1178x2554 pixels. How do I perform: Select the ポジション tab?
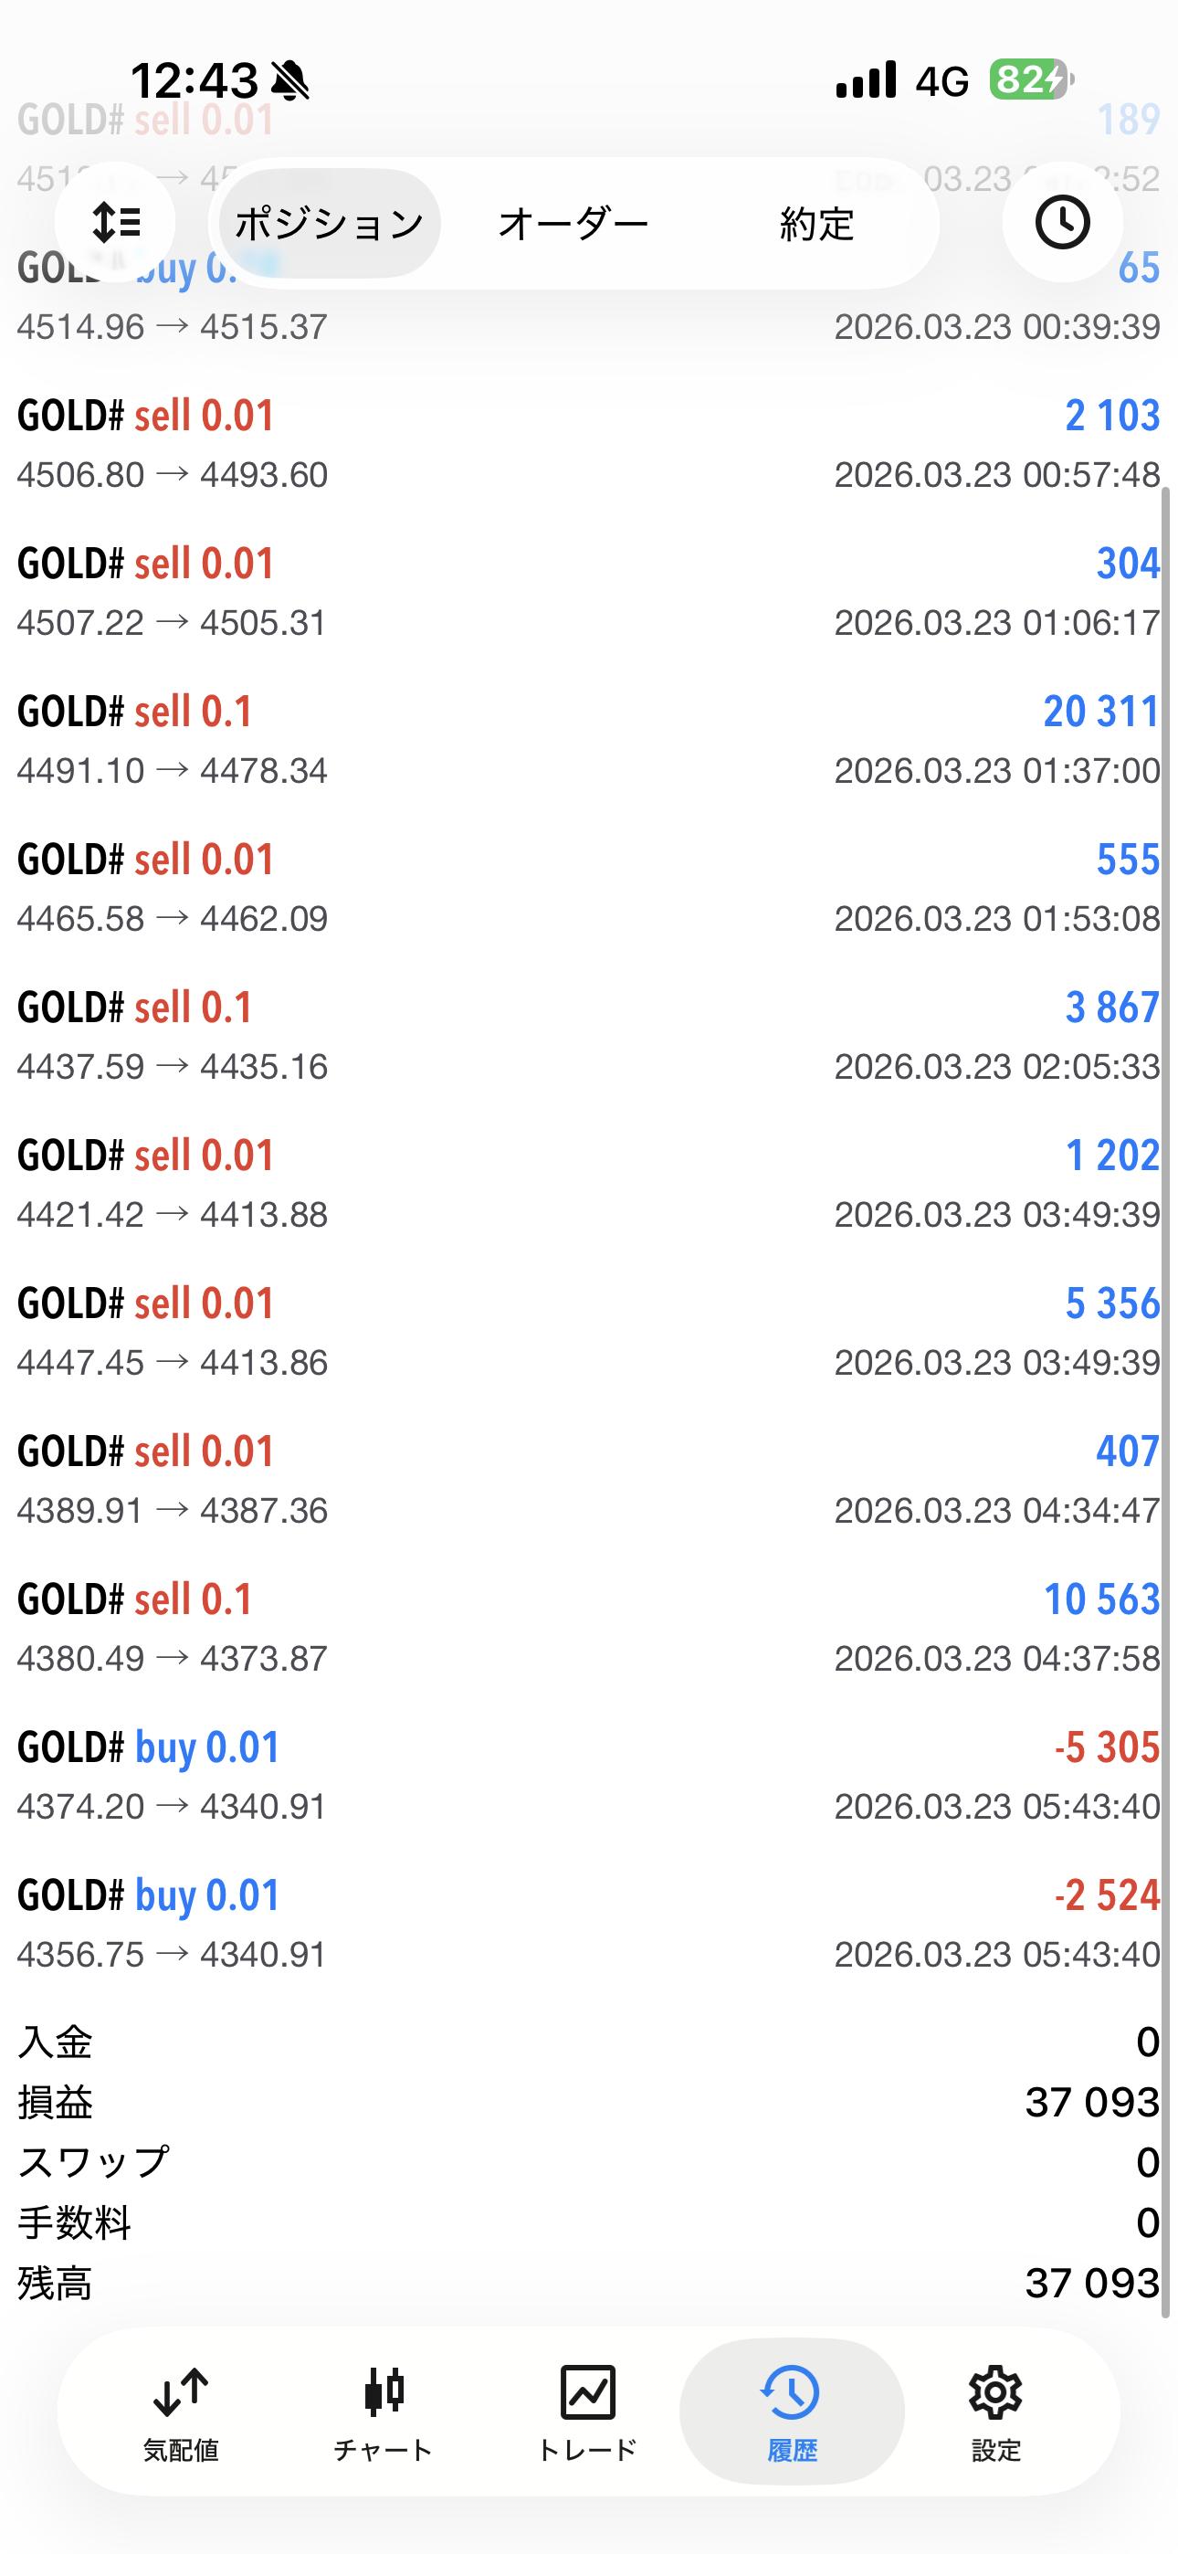pyautogui.click(x=330, y=224)
